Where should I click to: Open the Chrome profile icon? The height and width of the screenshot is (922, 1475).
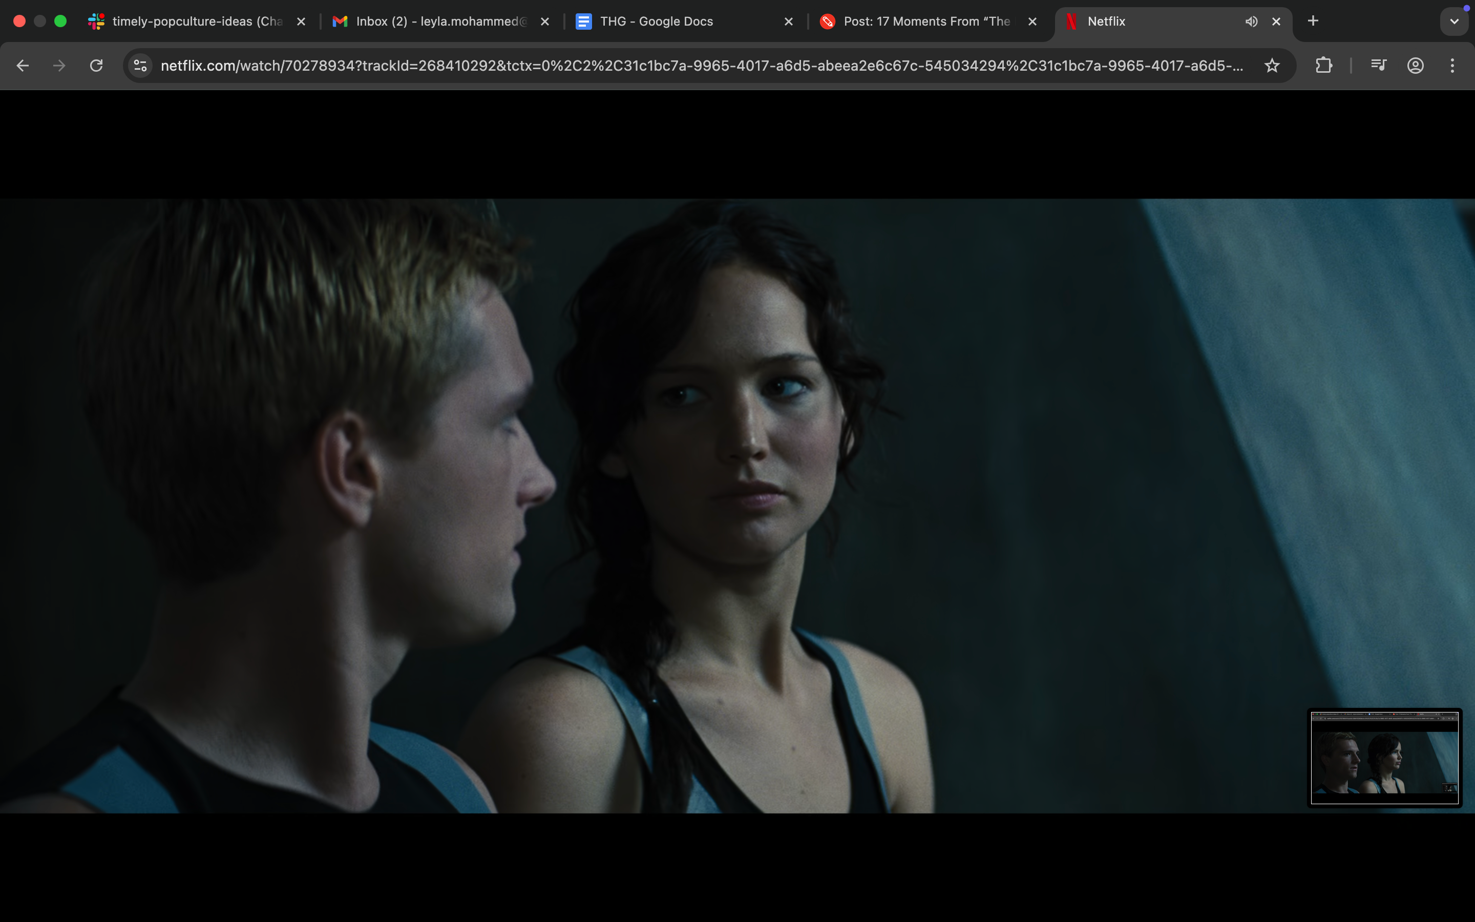pyautogui.click(x=1415, y=65)
